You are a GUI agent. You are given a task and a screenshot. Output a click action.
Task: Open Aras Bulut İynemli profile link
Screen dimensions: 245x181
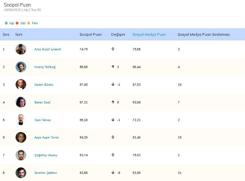pyautogui.click(x=47, y=49)
